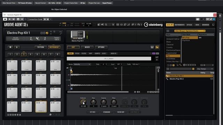Select the Main edit tab
The width and height of the screenshot is (223, 125).
[70, 53]
